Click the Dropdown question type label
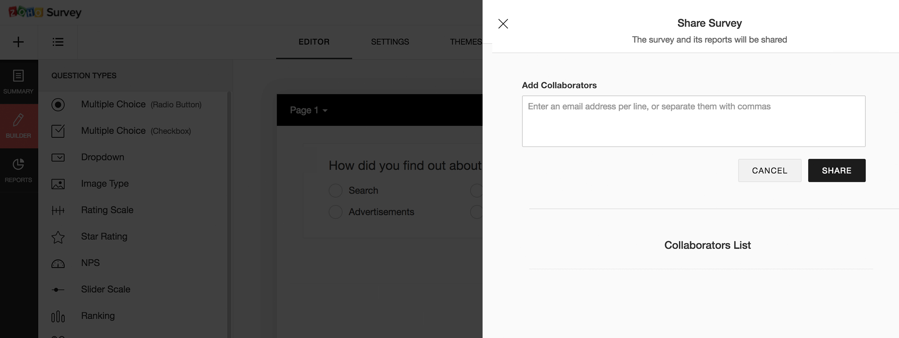 tap(103, 157)
